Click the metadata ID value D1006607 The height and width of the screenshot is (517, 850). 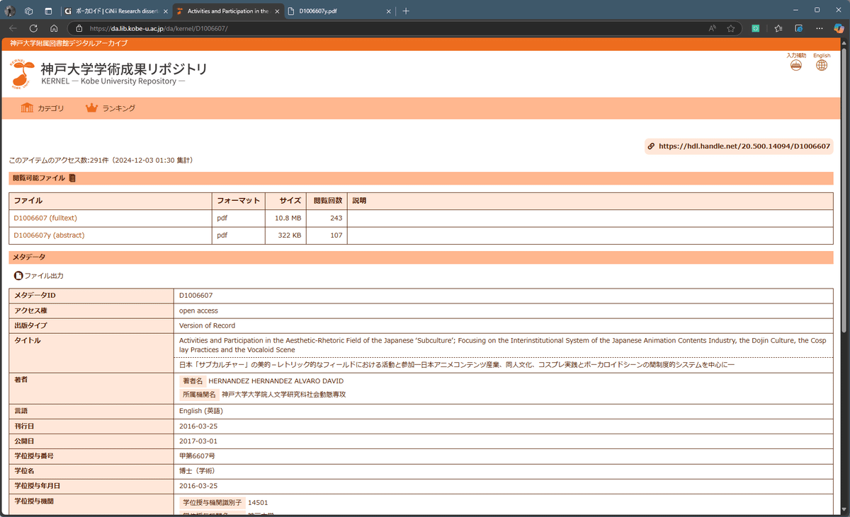[x=196, y=296]
